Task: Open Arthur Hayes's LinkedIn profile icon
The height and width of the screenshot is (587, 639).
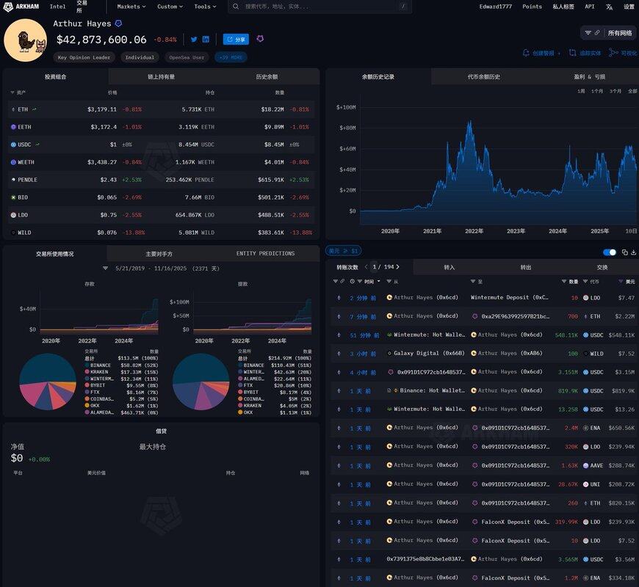Action: coord(206,40)
